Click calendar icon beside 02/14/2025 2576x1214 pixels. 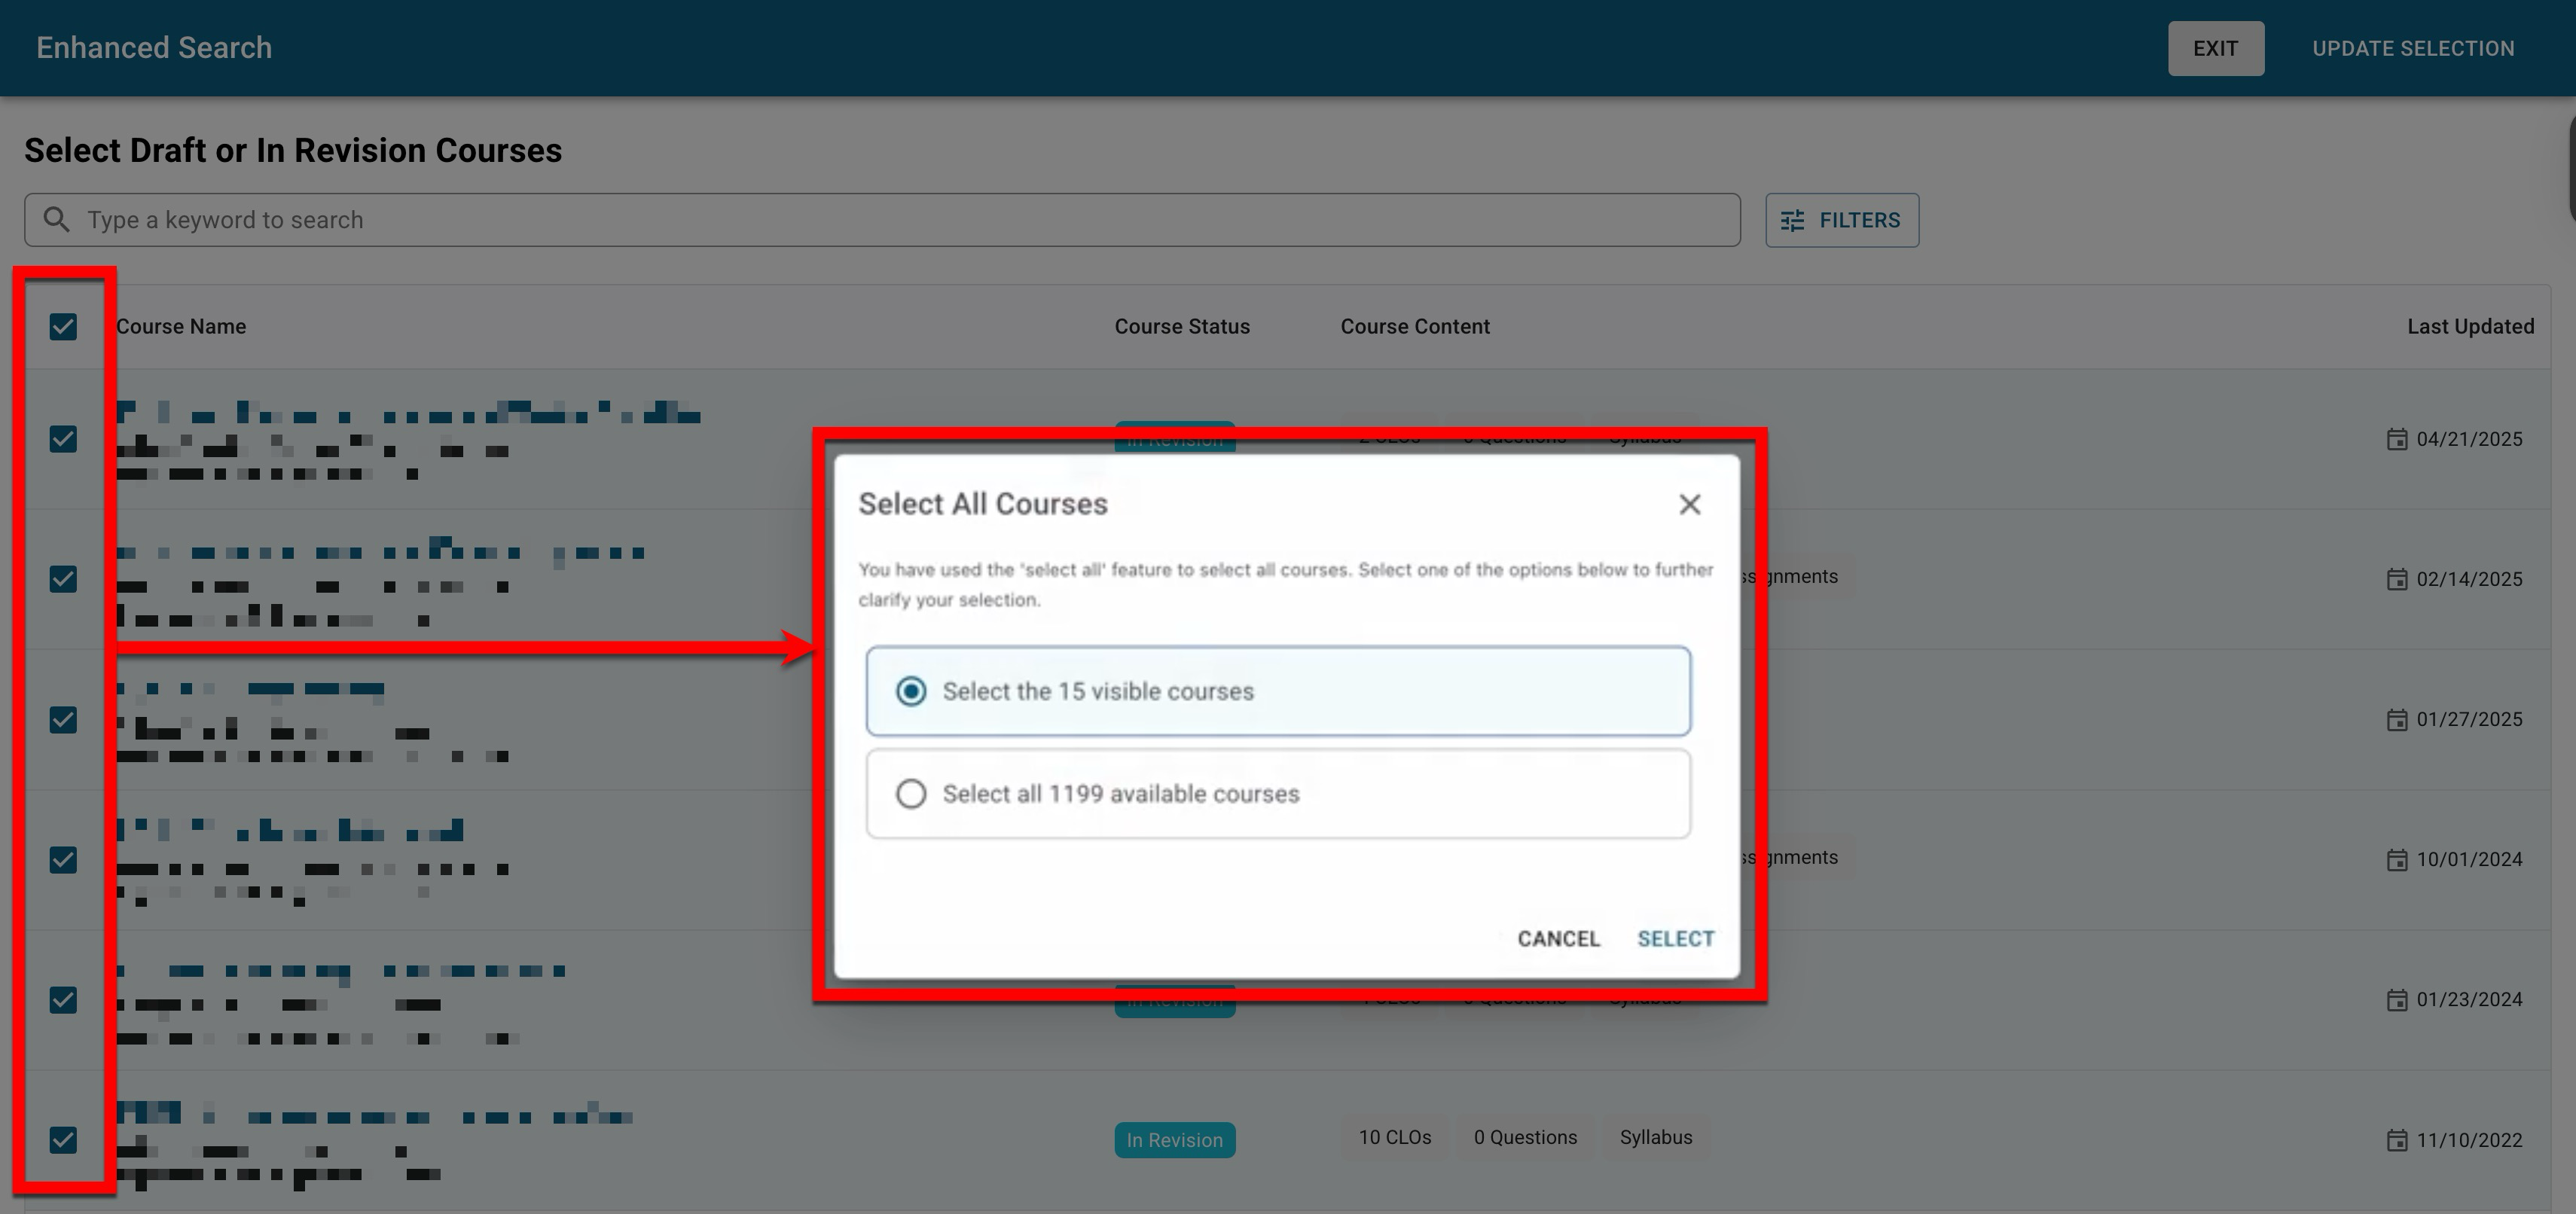point(2396,580)
